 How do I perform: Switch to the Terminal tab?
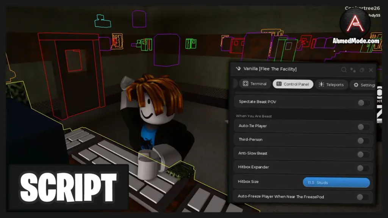coord(255,84)
